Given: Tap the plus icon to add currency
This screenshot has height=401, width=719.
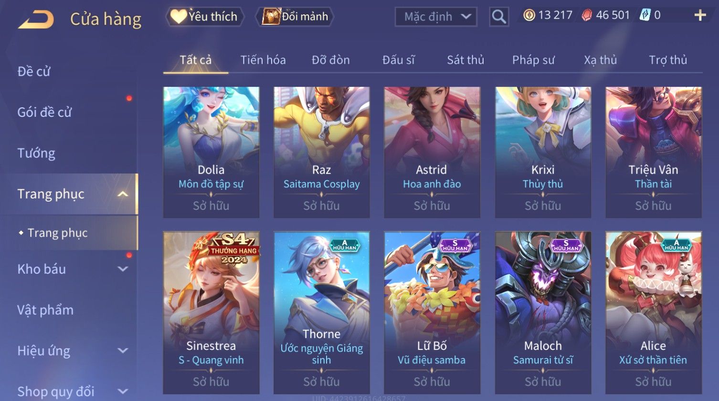Looking at the screenshot, I should (x=700, y=16).
